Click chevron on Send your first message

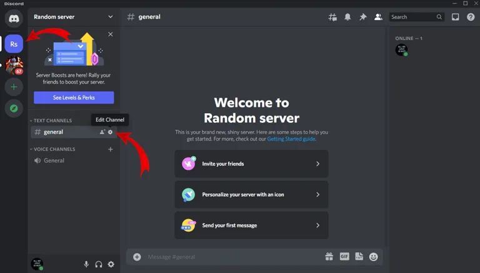click(x=317, y=226)
